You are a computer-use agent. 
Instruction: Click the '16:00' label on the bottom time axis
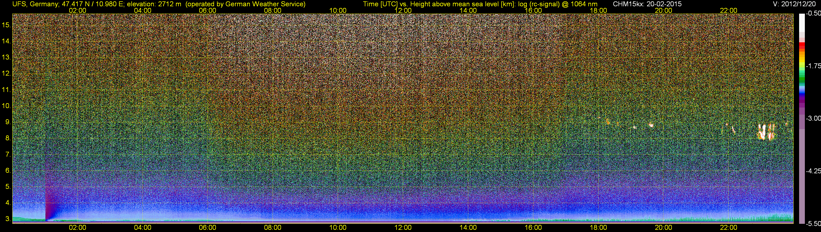click(x=533, y=228)
